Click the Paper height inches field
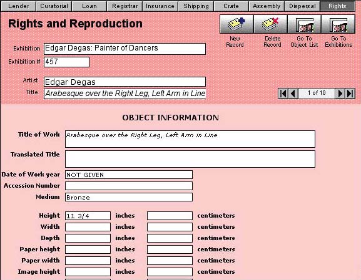The image size is (361, 280). point(88,249)
